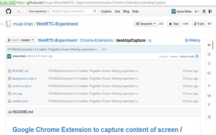Click the repository book icon

point(8,24)
